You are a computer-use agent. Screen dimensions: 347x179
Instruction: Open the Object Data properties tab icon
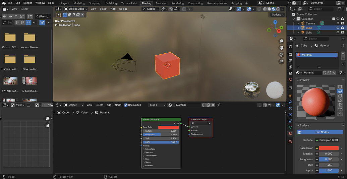[x=290, y=127]
